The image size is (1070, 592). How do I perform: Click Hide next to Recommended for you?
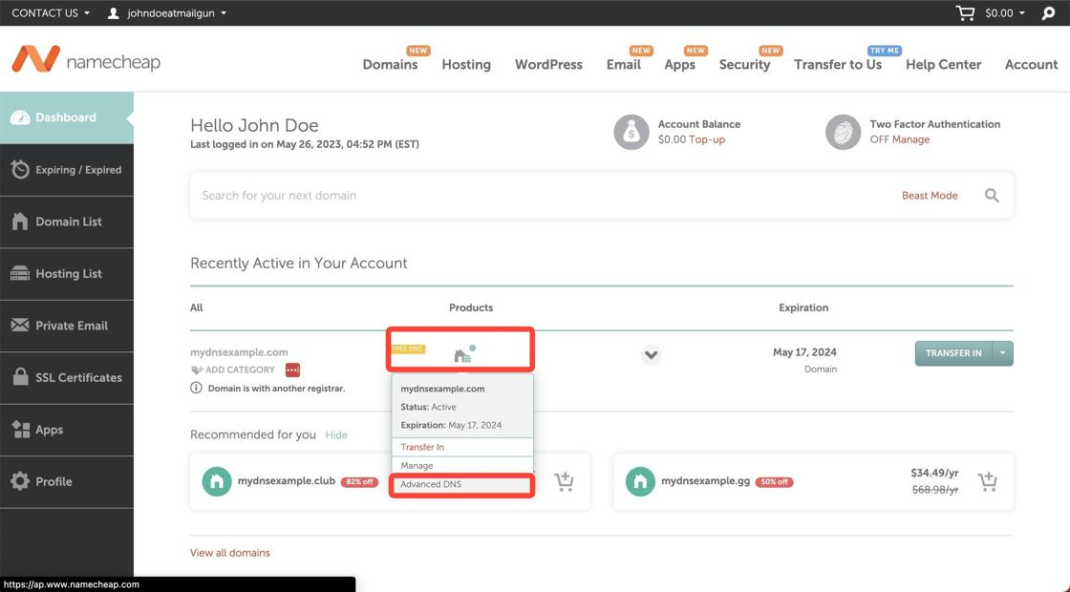click(336, 435)
